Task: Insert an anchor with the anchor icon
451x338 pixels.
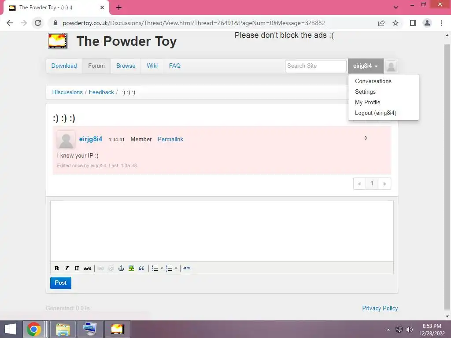Action: pos(121,268)
